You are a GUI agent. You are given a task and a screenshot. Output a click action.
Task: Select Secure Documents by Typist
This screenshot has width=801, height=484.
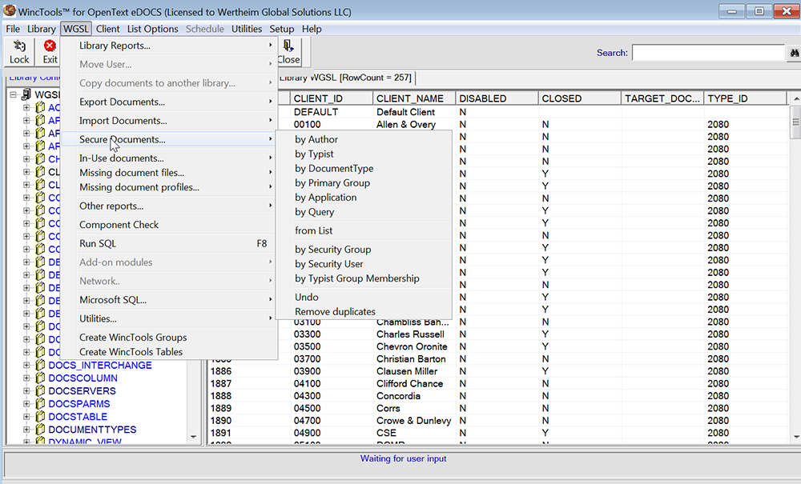click(363, 154)
